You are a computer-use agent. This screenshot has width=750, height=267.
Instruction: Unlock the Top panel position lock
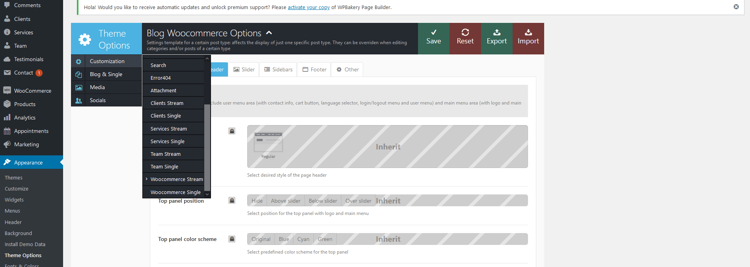pyautogui.click(x=232, y=200)
